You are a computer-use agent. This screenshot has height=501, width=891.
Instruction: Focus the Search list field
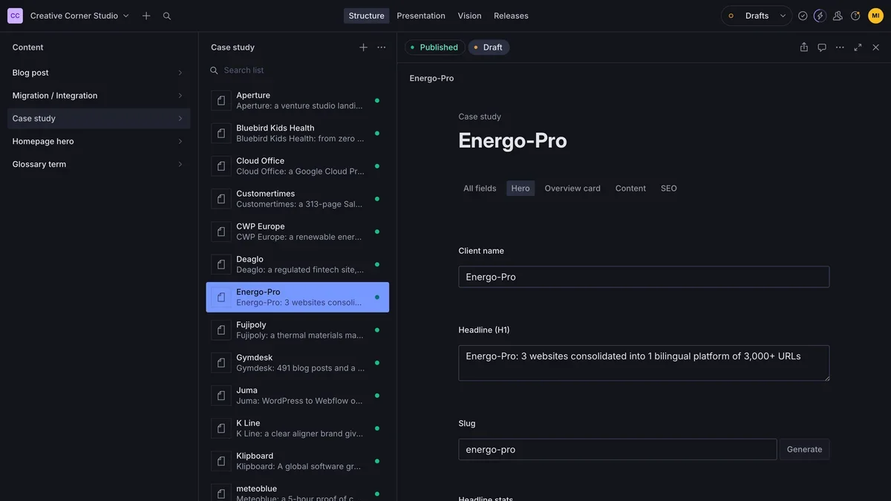298,71
